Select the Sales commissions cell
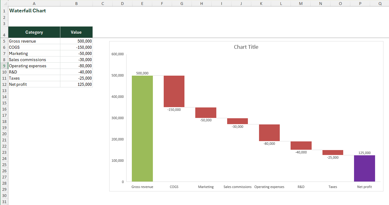The height and width of the screenshot is (205, 389). pos(34,60)
